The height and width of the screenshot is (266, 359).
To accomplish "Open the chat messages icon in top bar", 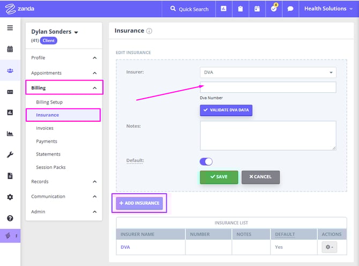I will click(290, 9).
